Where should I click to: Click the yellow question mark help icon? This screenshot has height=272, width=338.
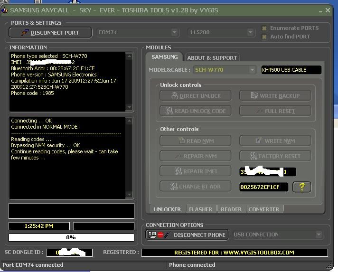[x=302, y=187]
